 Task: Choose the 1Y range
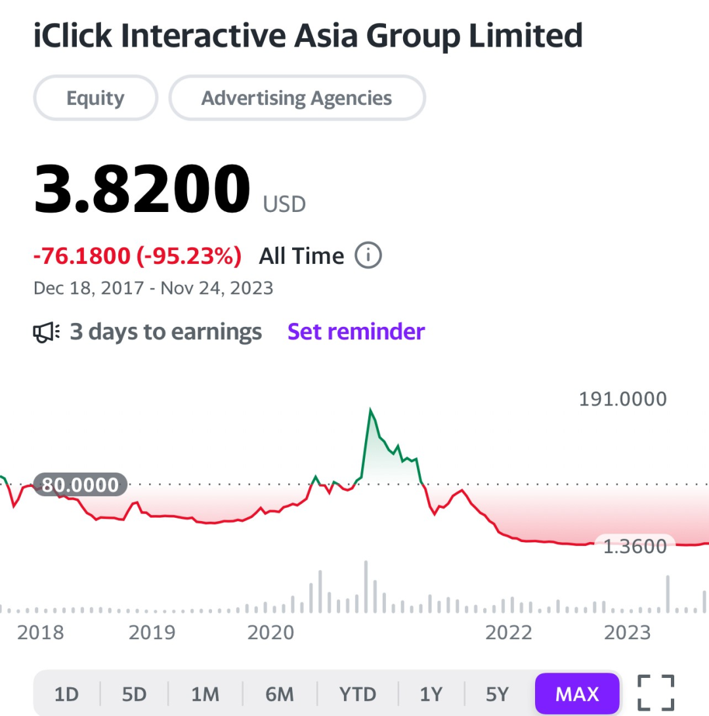431,694
